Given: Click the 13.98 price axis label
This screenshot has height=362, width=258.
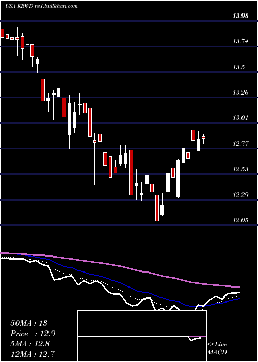Looking at the screenshot, I should [x=240, y=16].
